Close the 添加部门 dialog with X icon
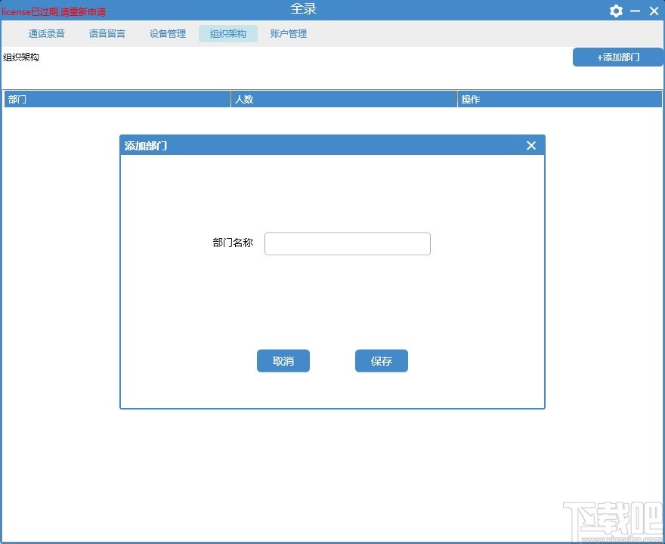Screen dimensions: 665x544 [530, 145]
